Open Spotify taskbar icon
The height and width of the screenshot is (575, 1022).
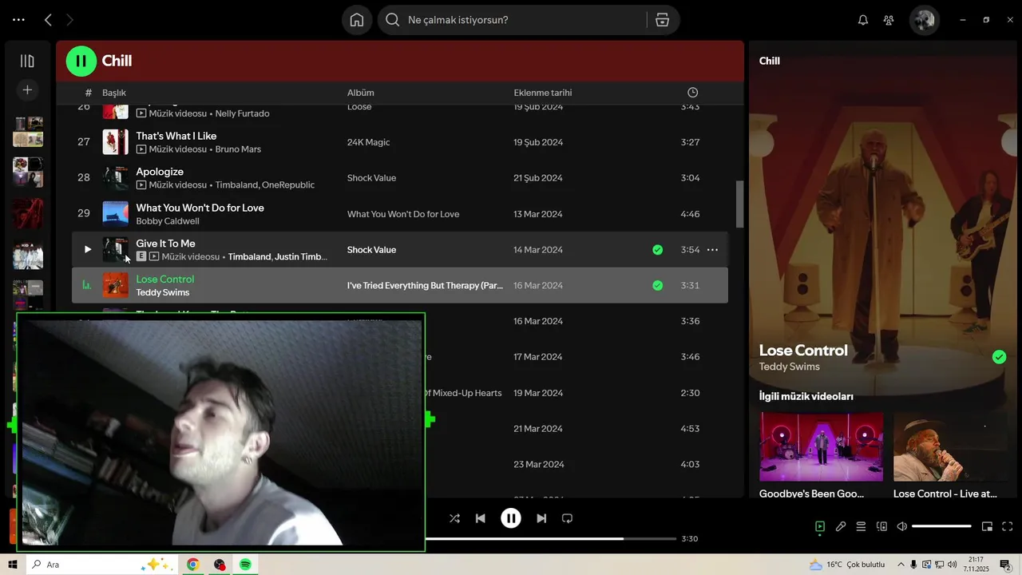point(245,565)
